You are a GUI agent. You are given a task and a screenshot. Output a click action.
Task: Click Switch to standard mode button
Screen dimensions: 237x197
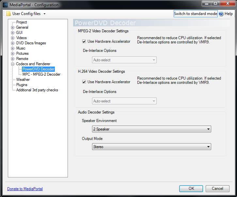click(196, 14)
